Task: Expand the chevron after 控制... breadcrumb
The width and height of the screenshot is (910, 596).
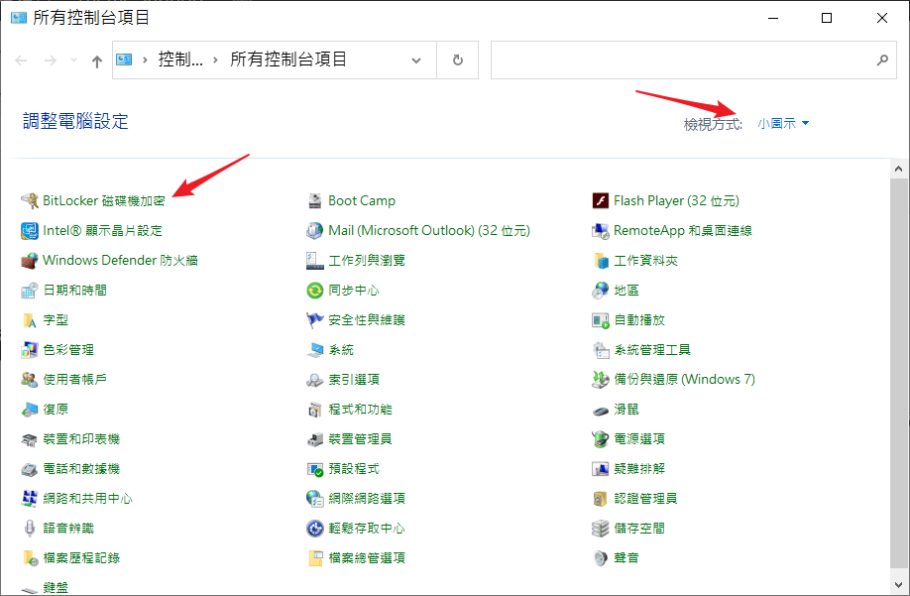Action: tap(215, 60)
